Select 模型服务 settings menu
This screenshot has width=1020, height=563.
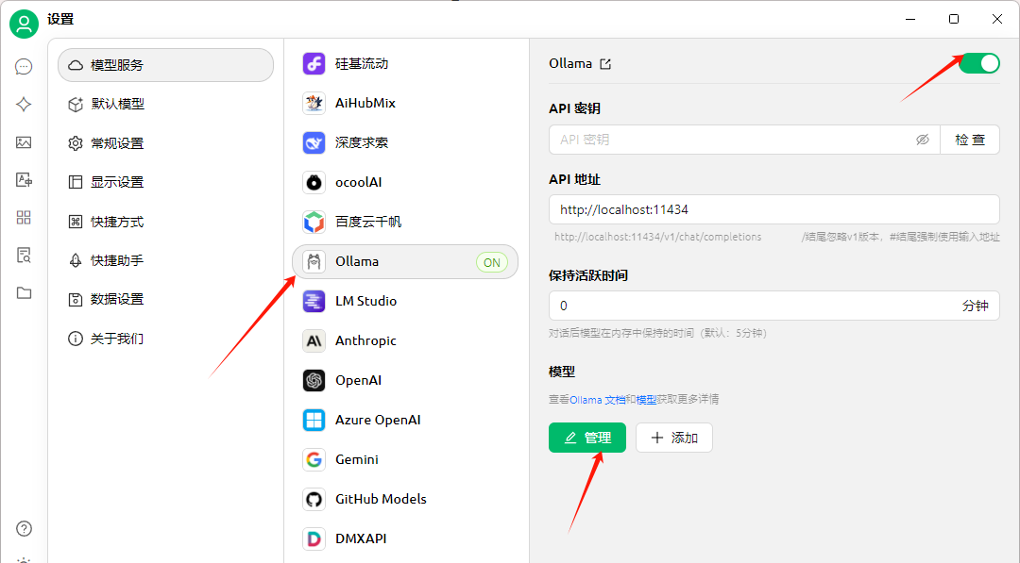(166, 65)
